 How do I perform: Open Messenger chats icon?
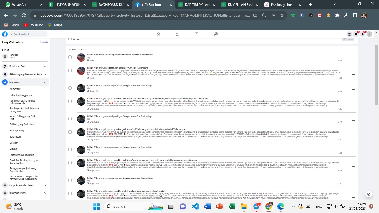point(356,34)
